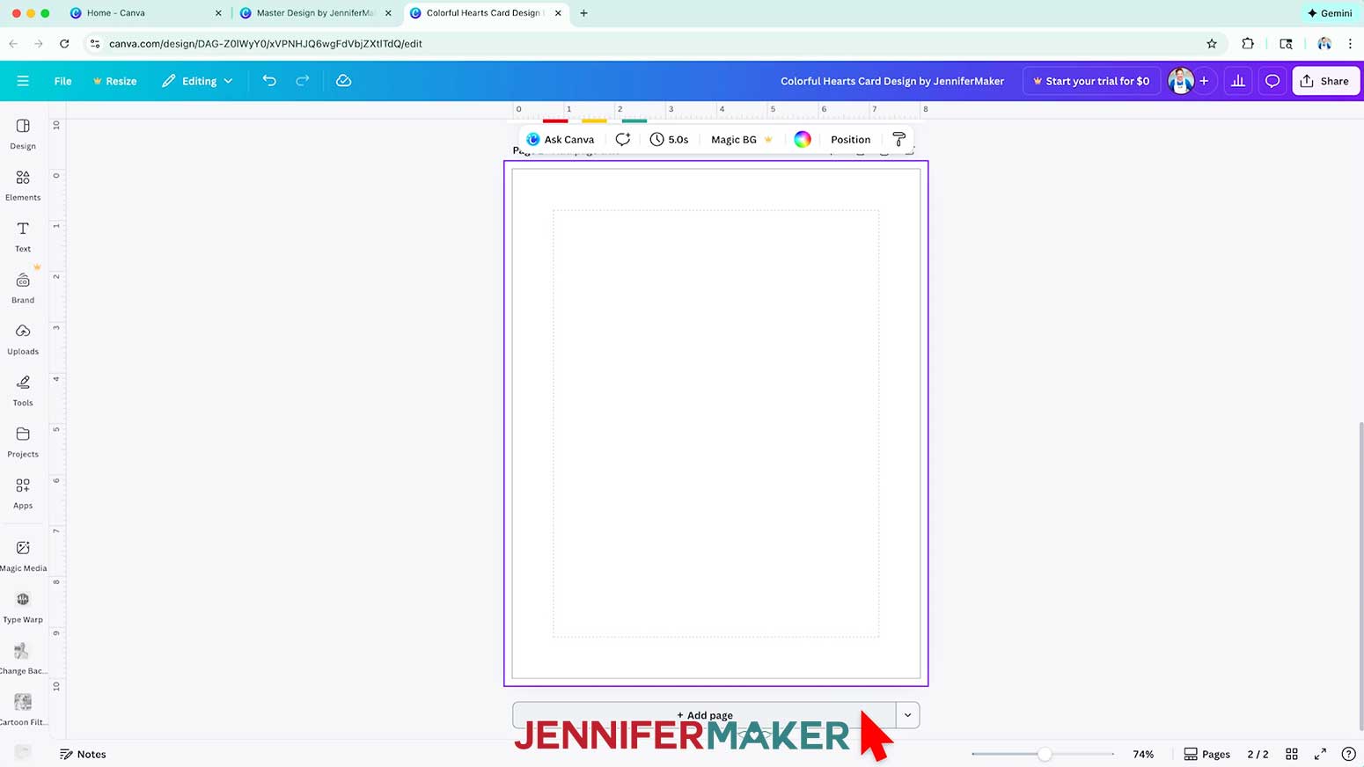The height and width of the screenshot is (767, 1364).
Task: Open the Cartoon Filter app
Action: 23,709
